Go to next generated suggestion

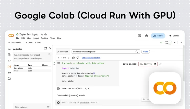[x=69, y=58]
